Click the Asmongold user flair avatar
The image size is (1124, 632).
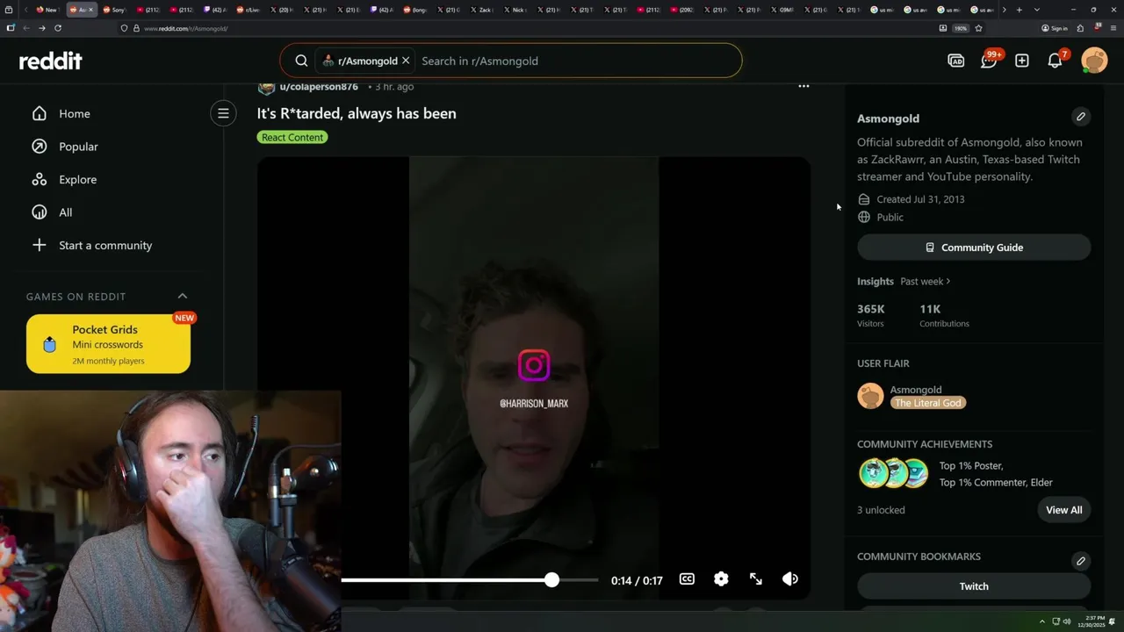(870, 396)
